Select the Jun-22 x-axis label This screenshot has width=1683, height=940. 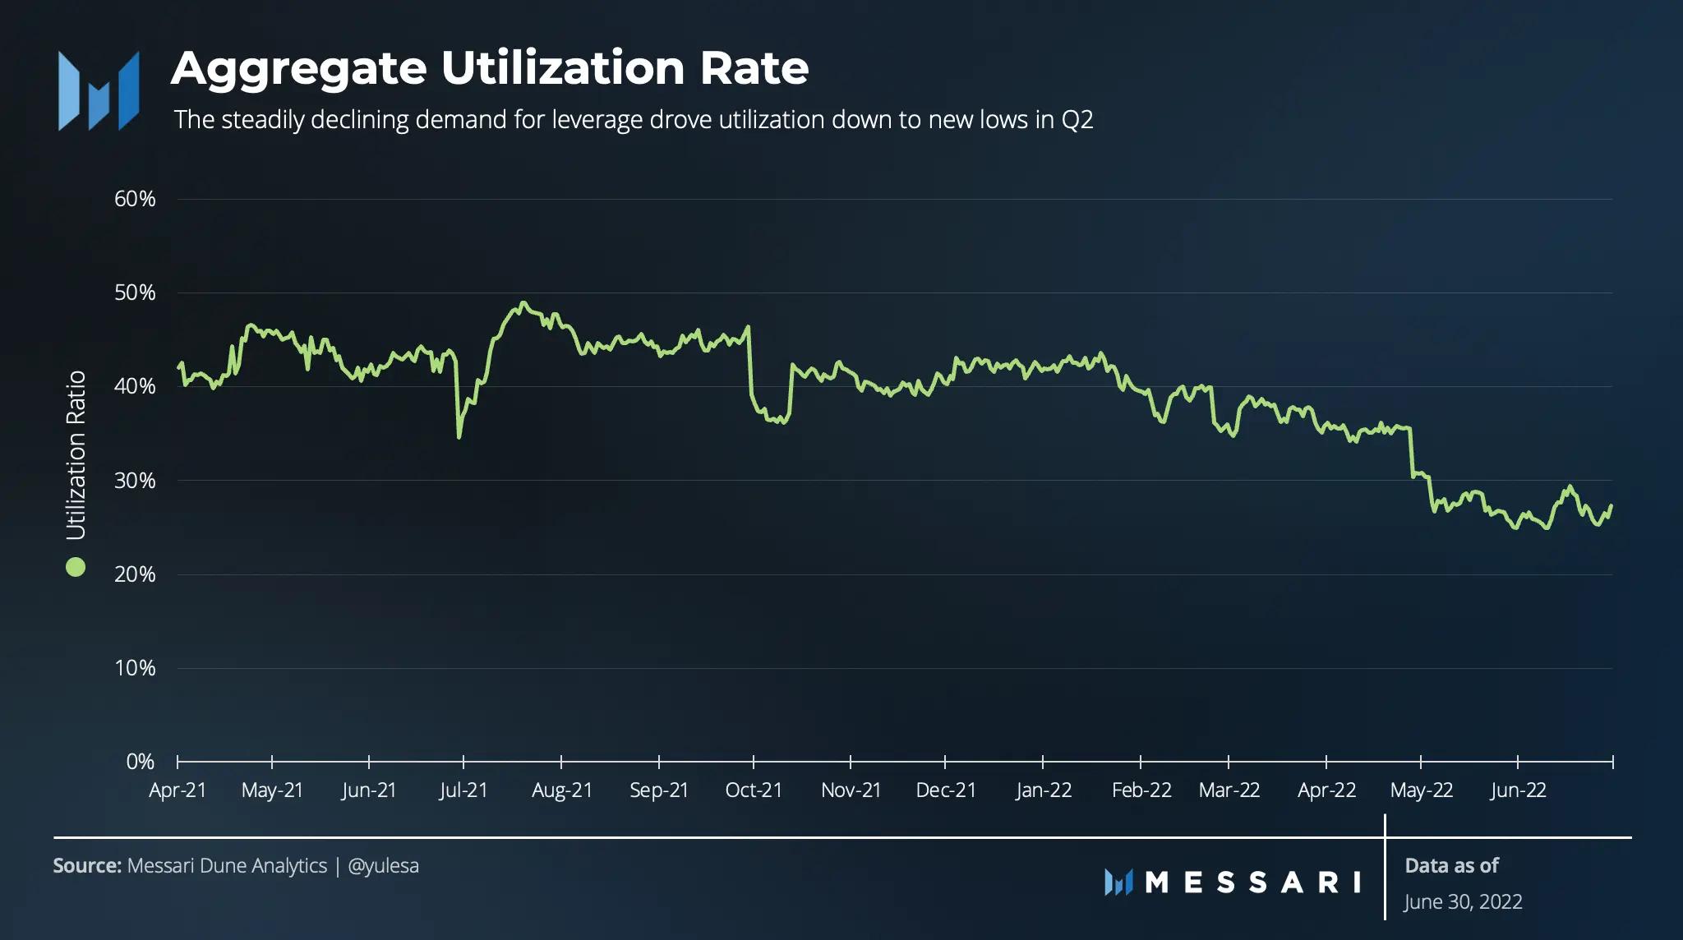pyautogui.click(x=1518, y=790)
